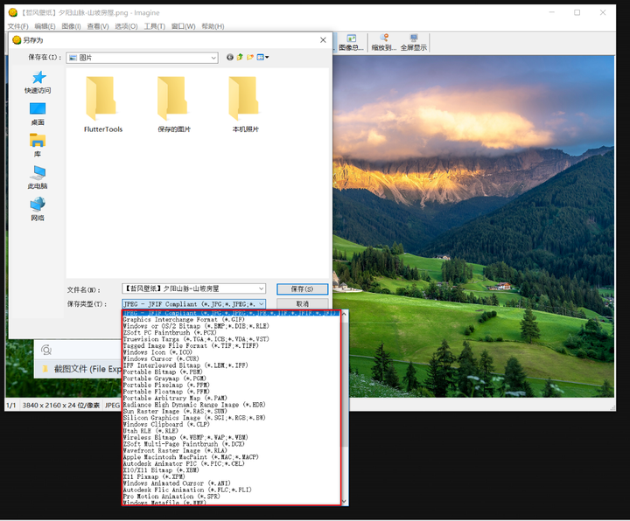Open the 编辑(E) menu
Screen dimensions: 630x521
45,26
